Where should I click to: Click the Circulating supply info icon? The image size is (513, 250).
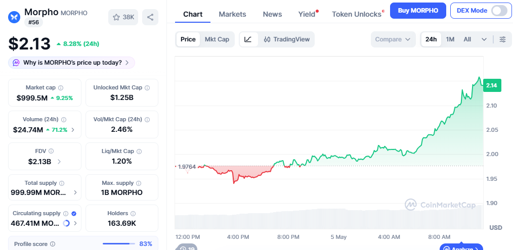click(66, 214)
